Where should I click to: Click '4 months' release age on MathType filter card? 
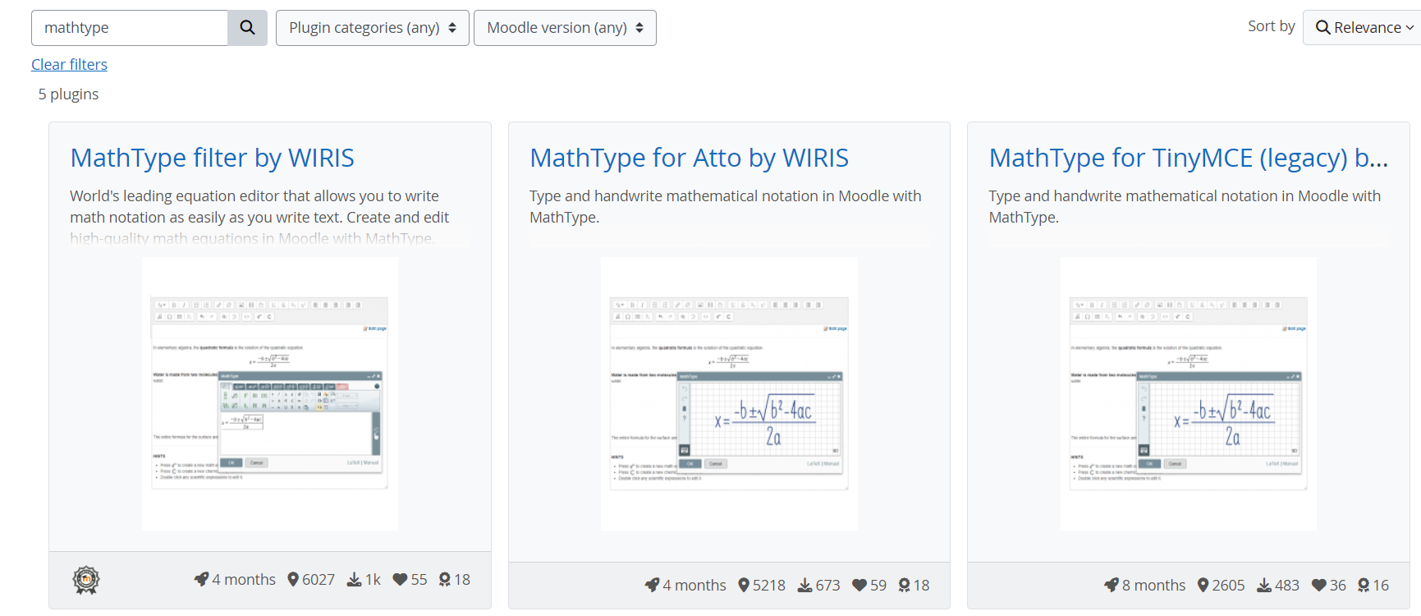point(244,579)
